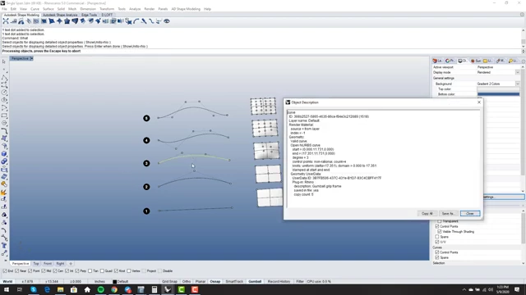This screenshot has height=295, width=526.
Task: Open Microsoft Edge from the taskbar
Action: click(47, 289)
